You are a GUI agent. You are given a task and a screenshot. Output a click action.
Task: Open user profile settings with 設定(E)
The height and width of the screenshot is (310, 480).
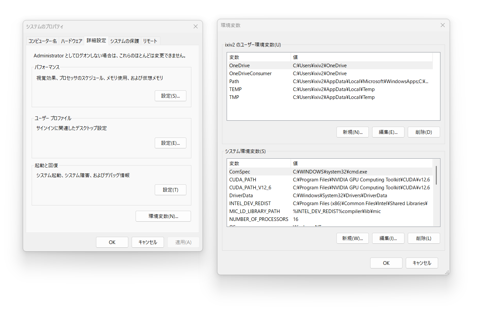coord(170,143)
